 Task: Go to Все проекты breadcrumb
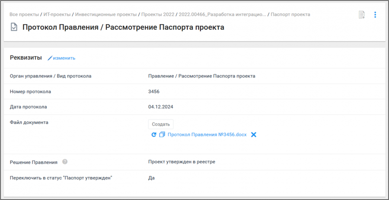24,14
